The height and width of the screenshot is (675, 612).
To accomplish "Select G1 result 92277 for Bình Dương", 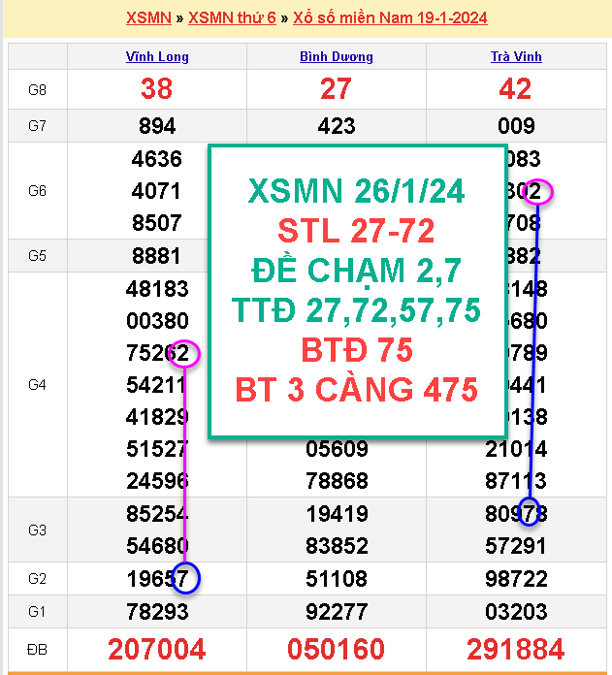I will tap(336, 613).
